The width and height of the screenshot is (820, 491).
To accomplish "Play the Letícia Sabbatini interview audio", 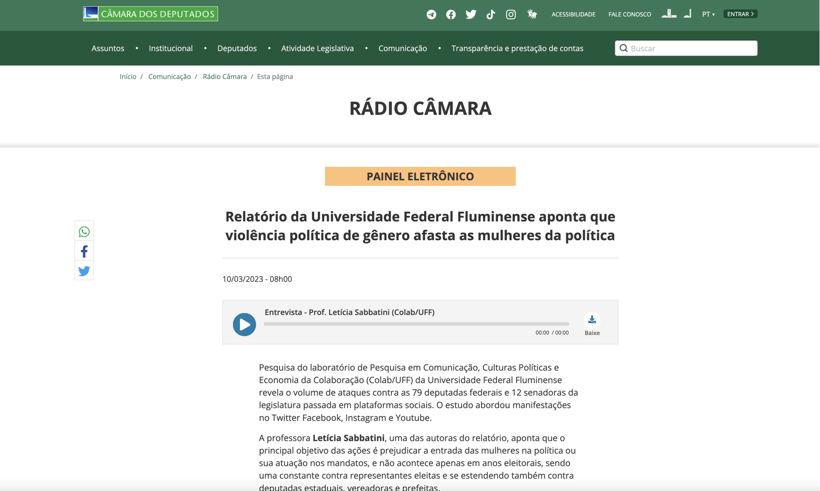I will 244,324.
